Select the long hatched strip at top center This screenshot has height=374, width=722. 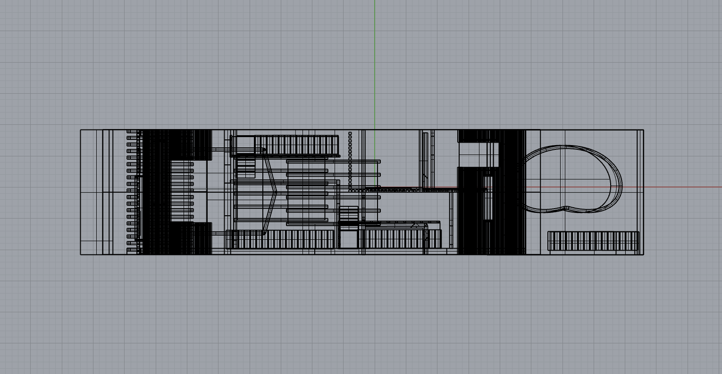(296, 145)
